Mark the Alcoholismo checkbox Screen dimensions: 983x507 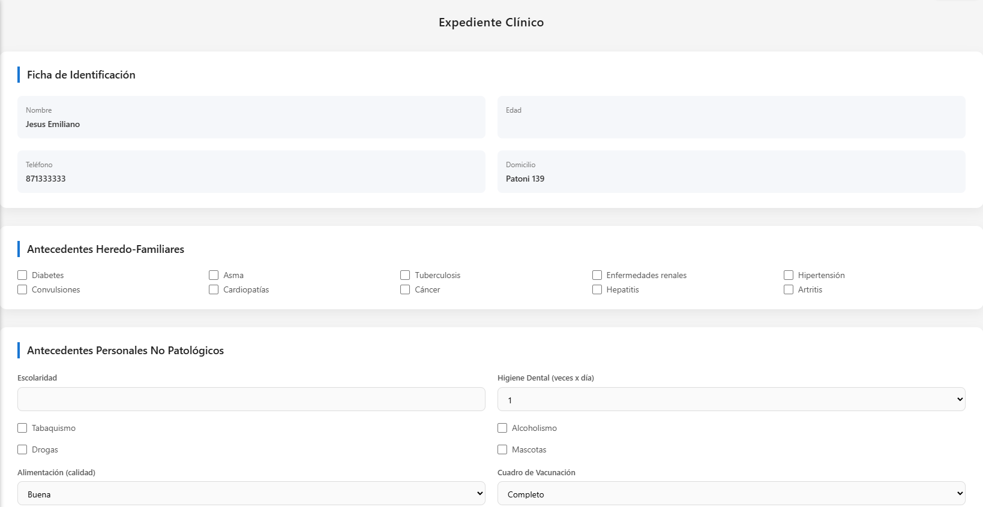(502, 428)
